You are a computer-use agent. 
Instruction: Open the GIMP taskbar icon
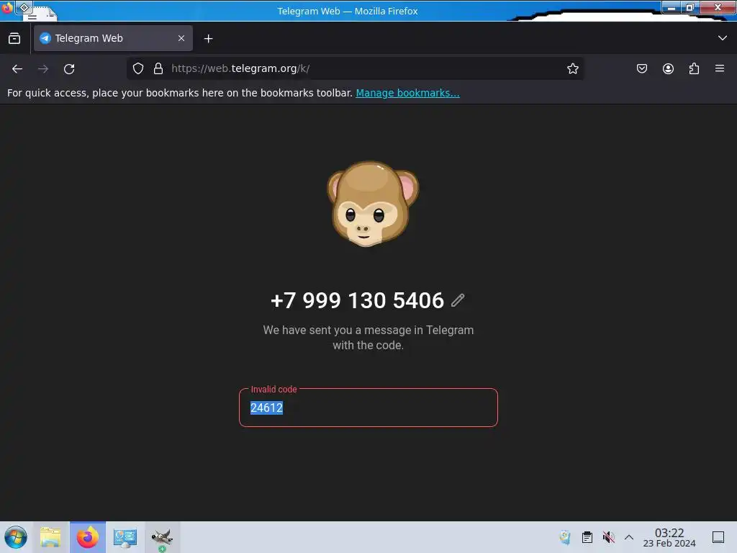pyautogui.click(x=162, y=537)
